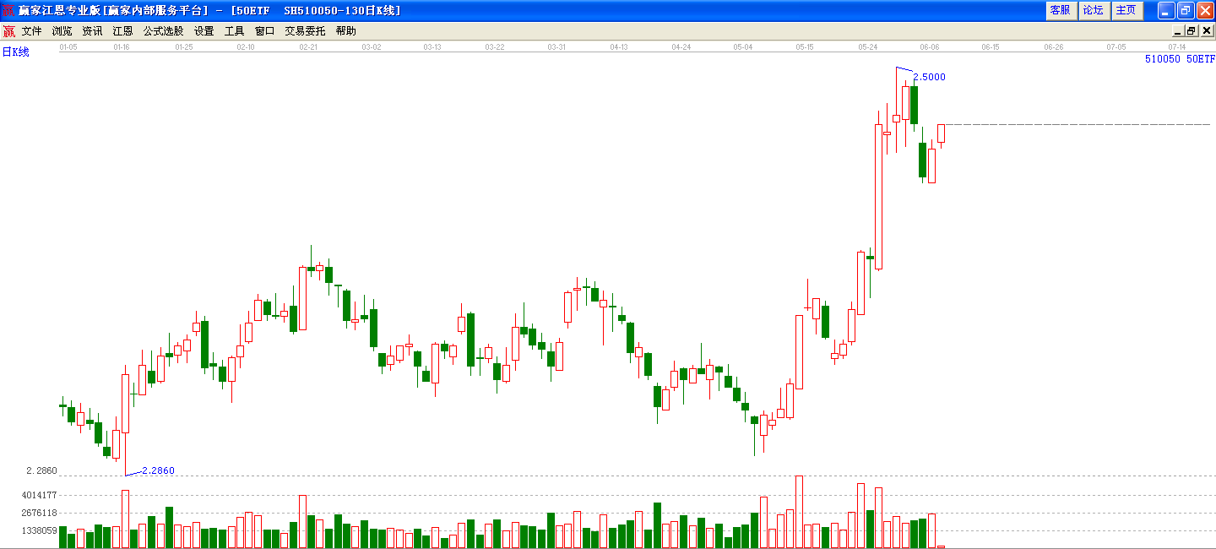The height and width of the screenshot is (549, 1216).
Task: Minimize the inner chart window from the menu bar
Action: 1178,31
